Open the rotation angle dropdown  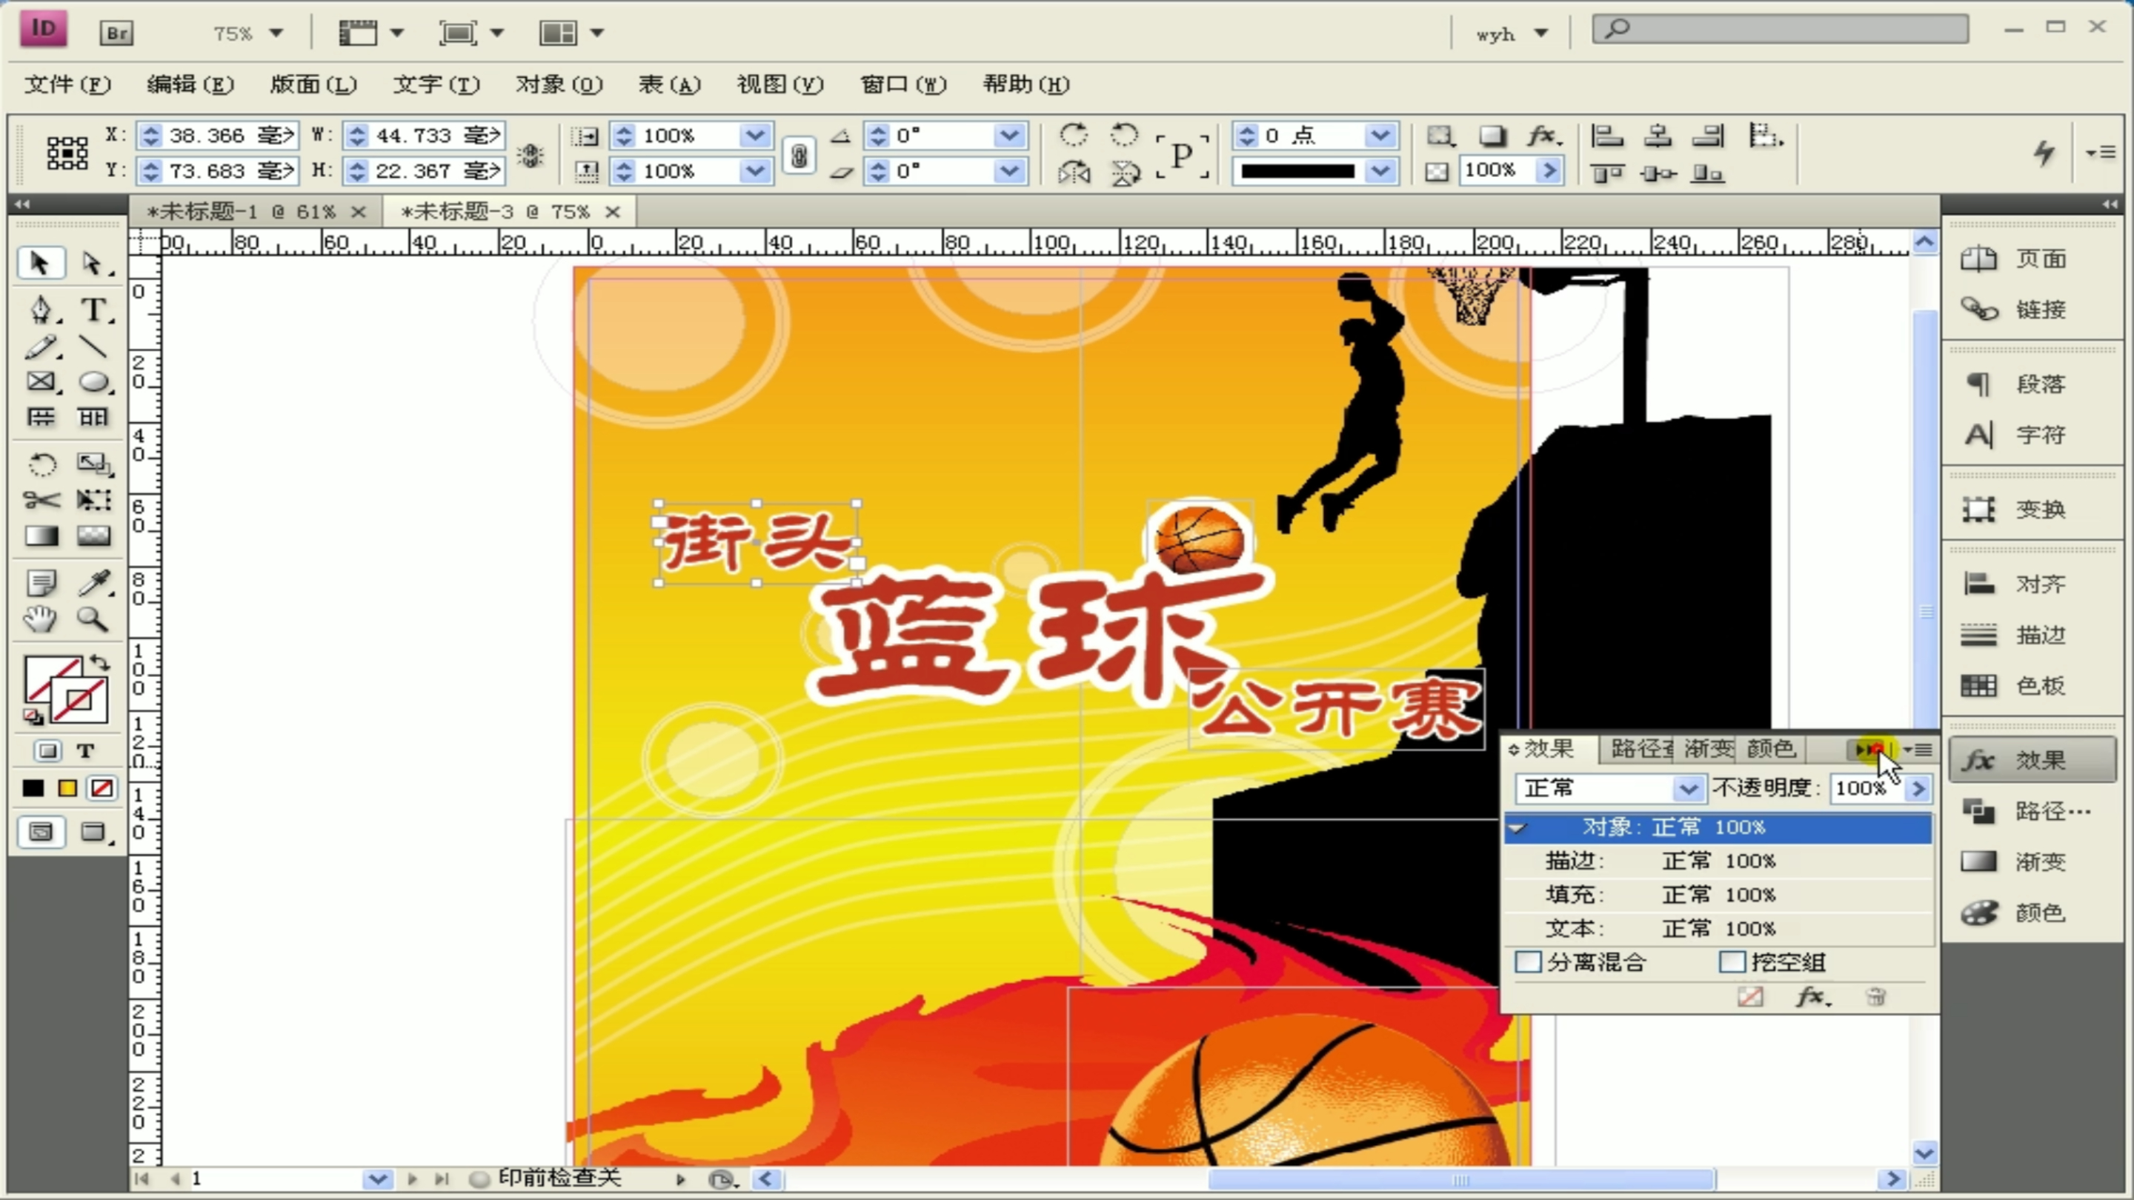1009,136
